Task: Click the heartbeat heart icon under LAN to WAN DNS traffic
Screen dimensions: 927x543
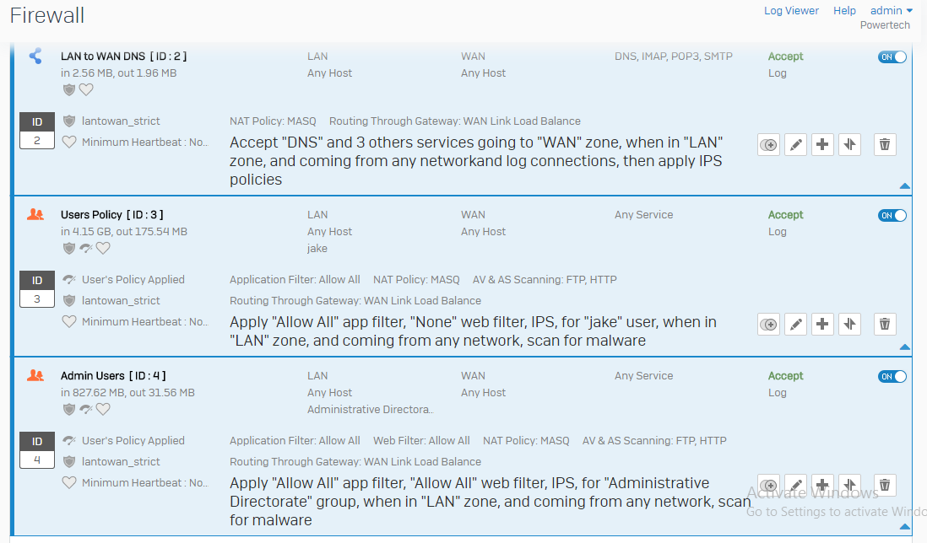Action: pyautogui.click(x=86, y=89)
